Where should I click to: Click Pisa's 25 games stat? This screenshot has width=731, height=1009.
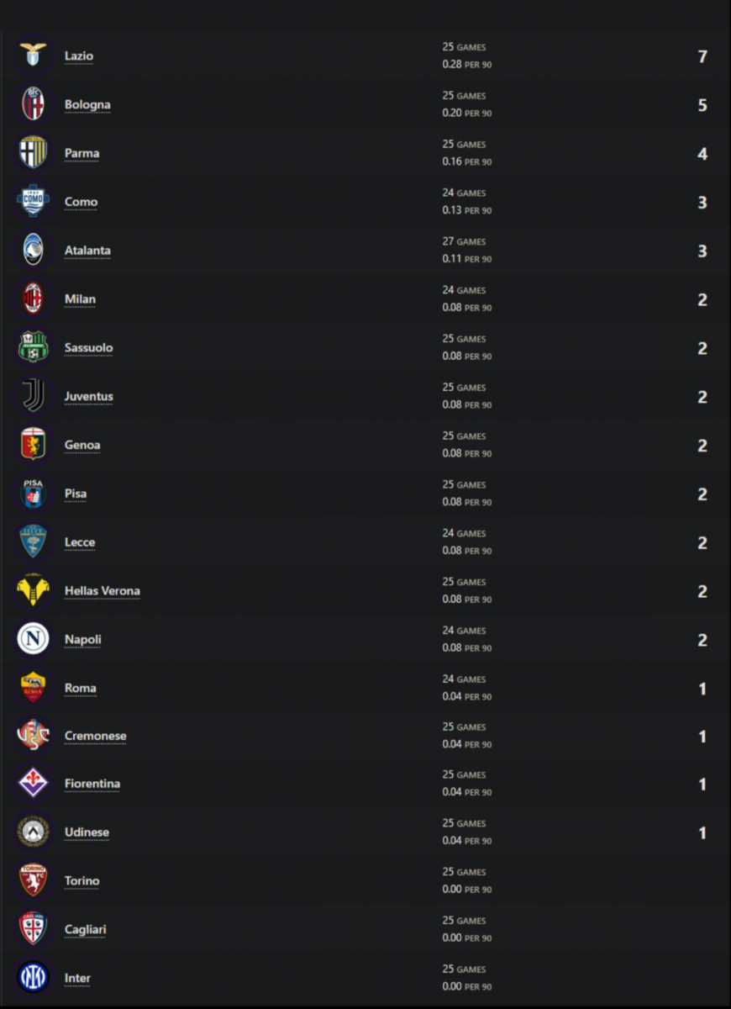coord(464,485)
